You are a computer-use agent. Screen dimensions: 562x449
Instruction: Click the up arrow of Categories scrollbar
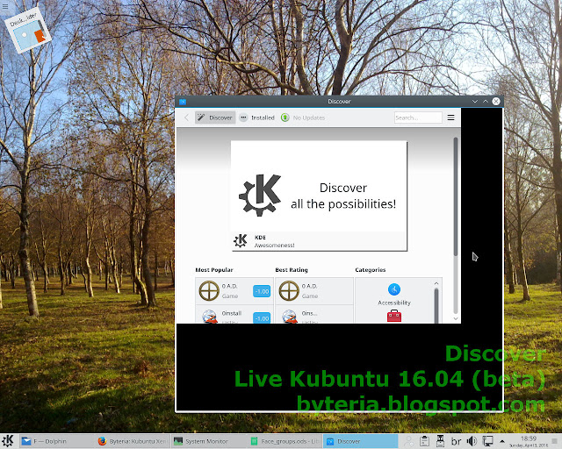coord(436,283)
